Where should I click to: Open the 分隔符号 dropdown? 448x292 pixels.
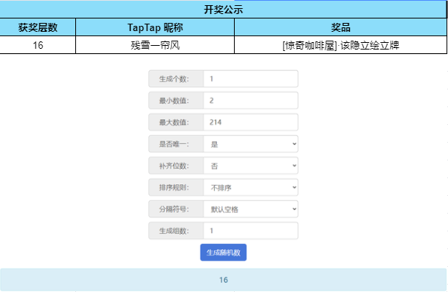click(x=251, y=209)
